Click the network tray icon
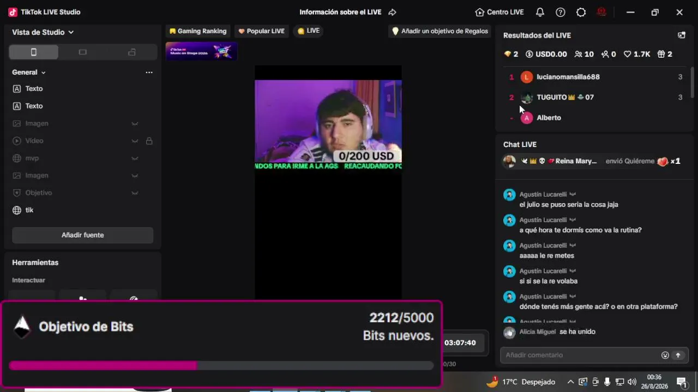The image size is (698, 392). click(620, 382)
